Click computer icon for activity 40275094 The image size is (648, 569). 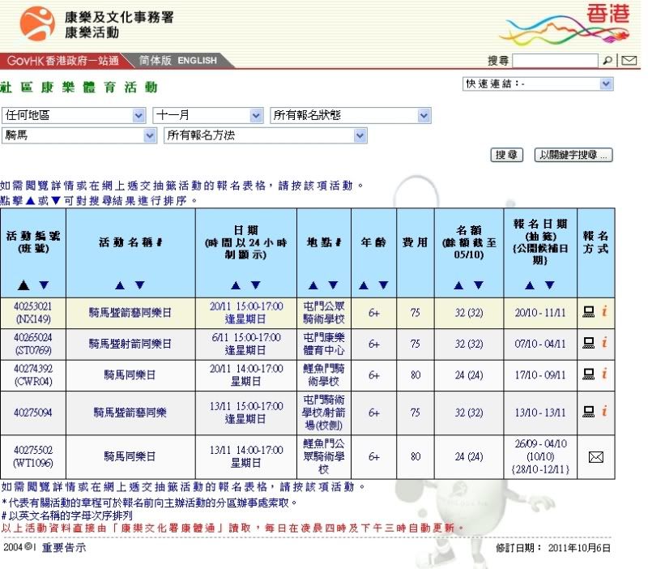point(589,412)
